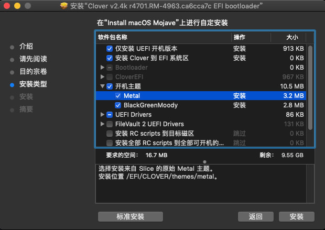Image resolution: width=325 pixels, height=230 pixels.
Task: Check the FileVault 2 UEFI Drivers box
Action: click(110, 124)
